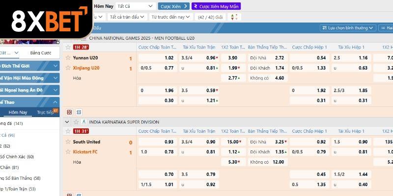
Task: Collapse the India Karnataka Super Division section
Action: tap(76, 122)
